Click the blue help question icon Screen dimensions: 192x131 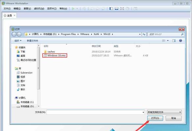180,41
